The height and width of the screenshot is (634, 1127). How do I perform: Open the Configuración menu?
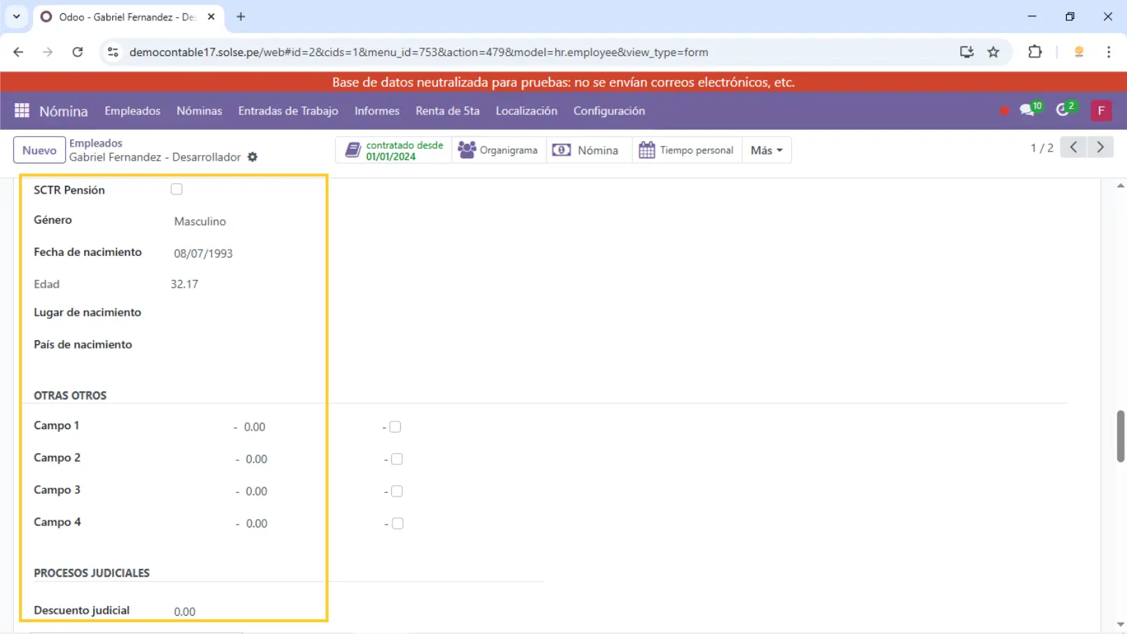[608, 111]
